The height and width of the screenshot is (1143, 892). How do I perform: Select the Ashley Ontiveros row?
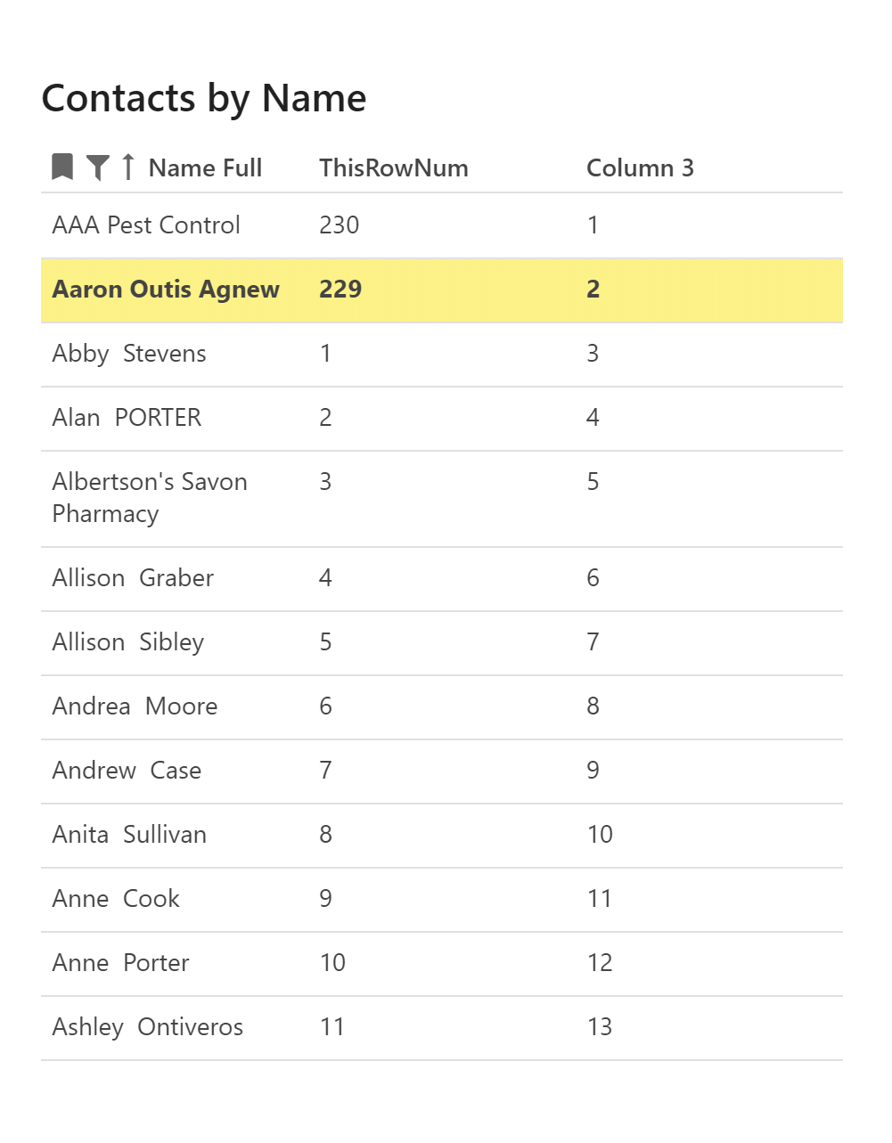147,1027
